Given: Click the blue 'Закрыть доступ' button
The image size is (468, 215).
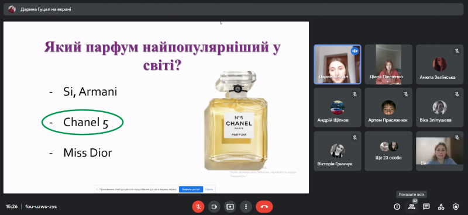Looking at the screenshot, I should 191,189.
